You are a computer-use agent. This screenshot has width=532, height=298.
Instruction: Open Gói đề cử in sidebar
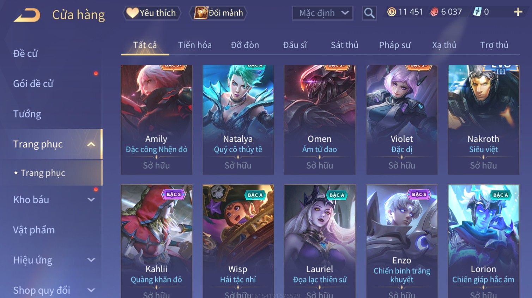point(33,84)
